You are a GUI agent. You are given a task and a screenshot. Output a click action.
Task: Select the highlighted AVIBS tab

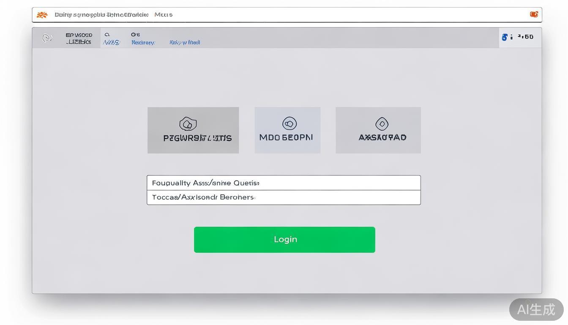[x=111, y=42]
